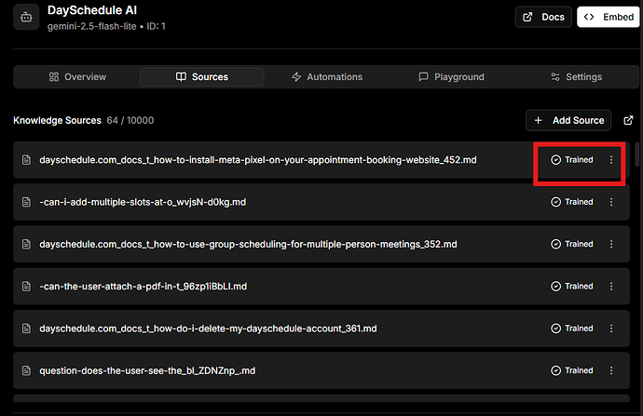Click file icon of can-the-user-attach-a-pdf source
This screenshot has height=416, width=643.
click(26, 287)
